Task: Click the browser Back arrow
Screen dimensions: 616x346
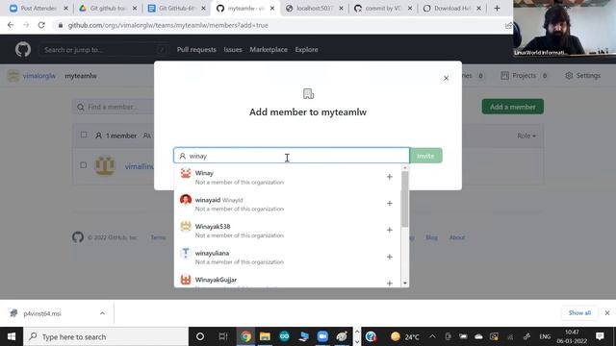Action: coord(11,25)
